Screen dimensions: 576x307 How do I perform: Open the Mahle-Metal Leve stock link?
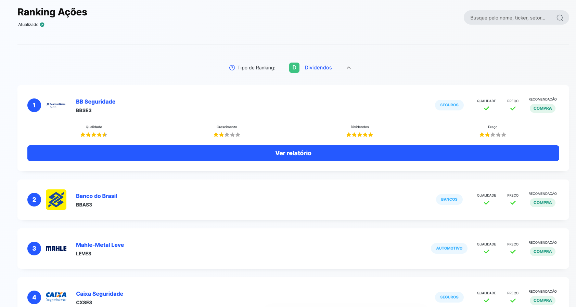point(100,245)
